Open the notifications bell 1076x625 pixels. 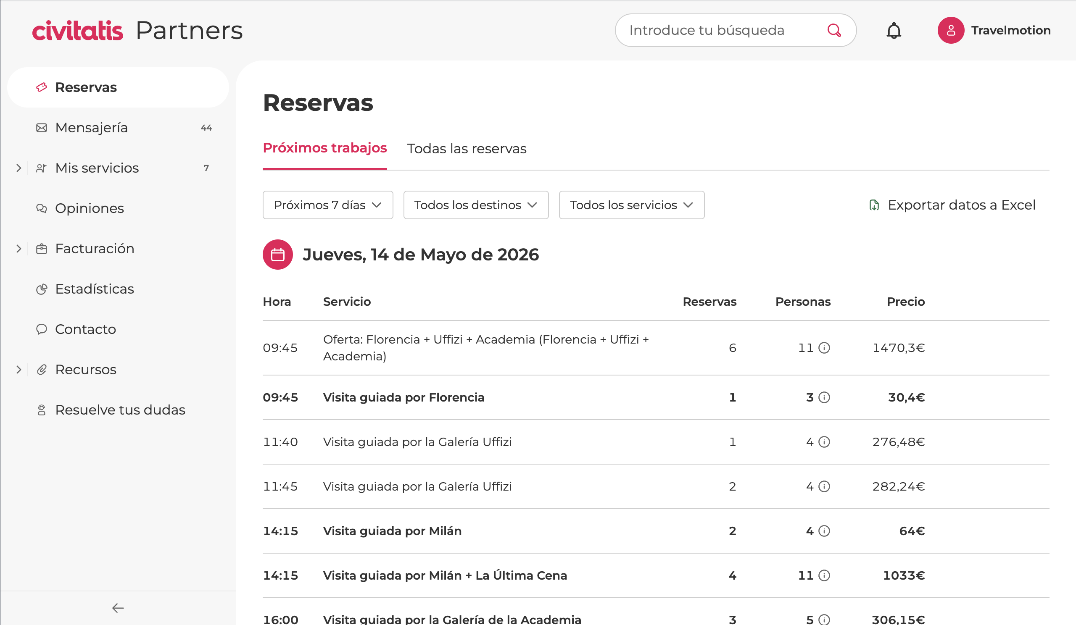coord(894,31)
